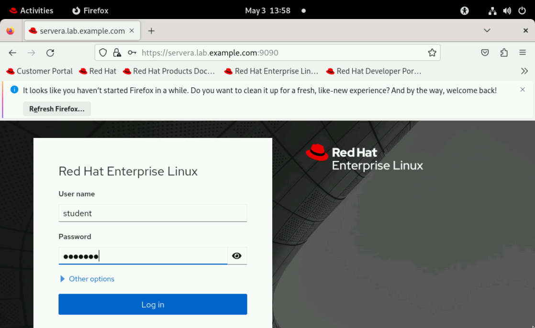Screen dimensions: 535x328
Task: Open the Customer Portal bookmark
Action: pos(40,71)
